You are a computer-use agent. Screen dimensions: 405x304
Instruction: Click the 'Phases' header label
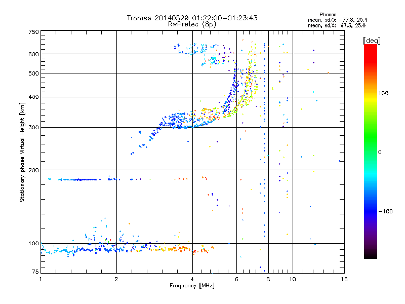328,15
